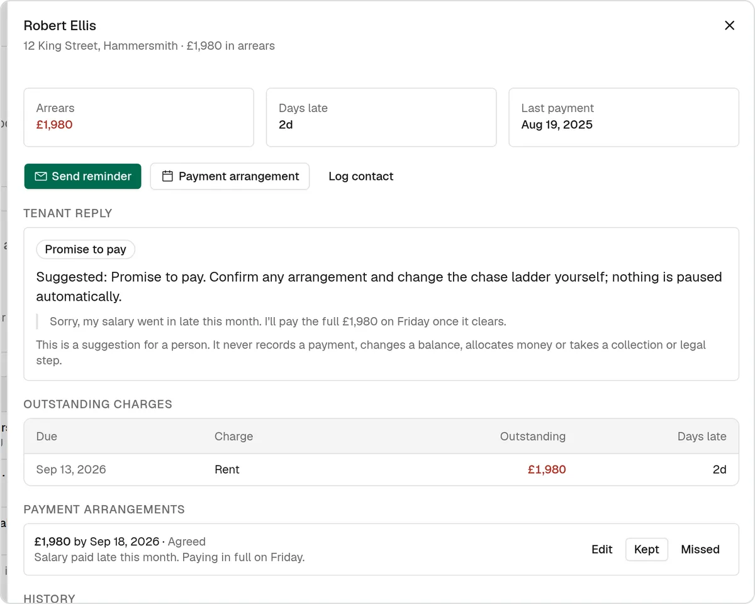Close the Robert Ellis dialog

pos(730,26)
